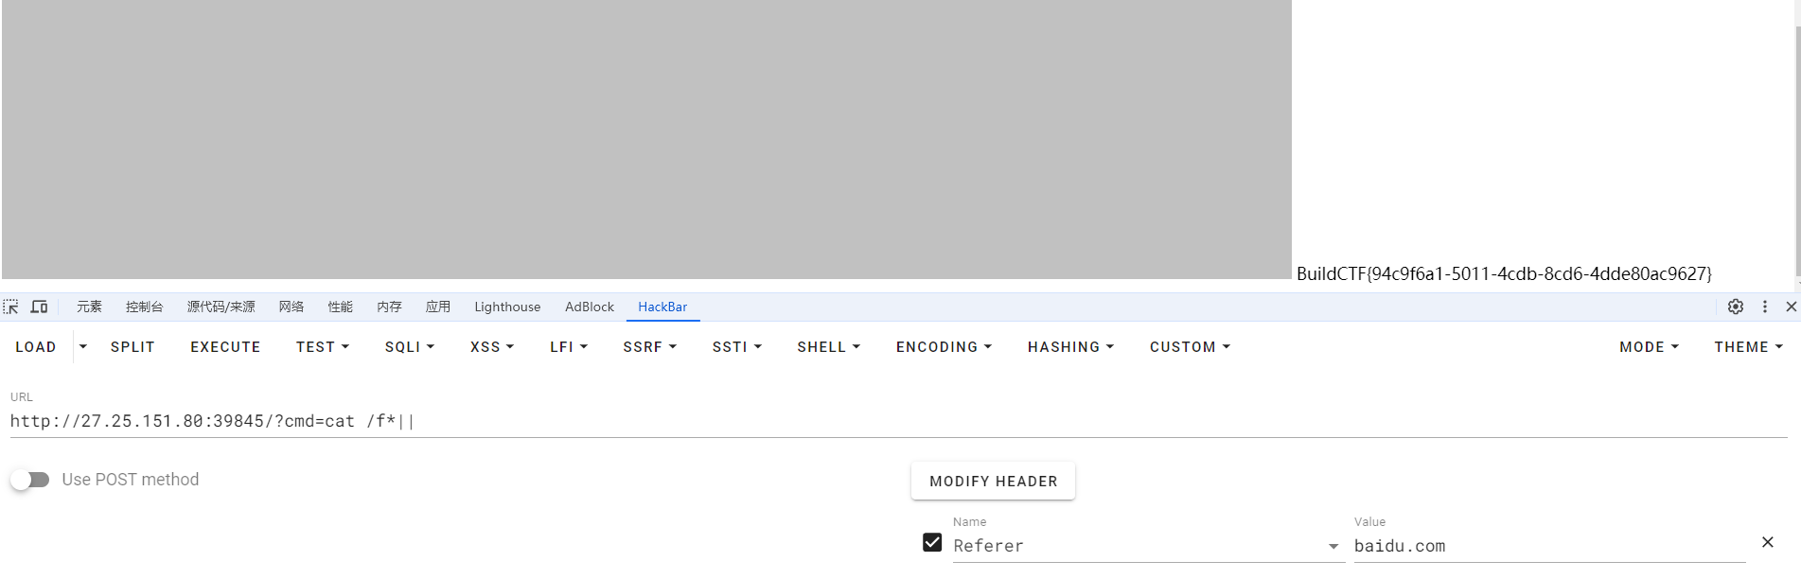The height and width of the screenshot is (579, 1801).
Task: Expand the header Name combo box
Action: (x=1333, y=546)
